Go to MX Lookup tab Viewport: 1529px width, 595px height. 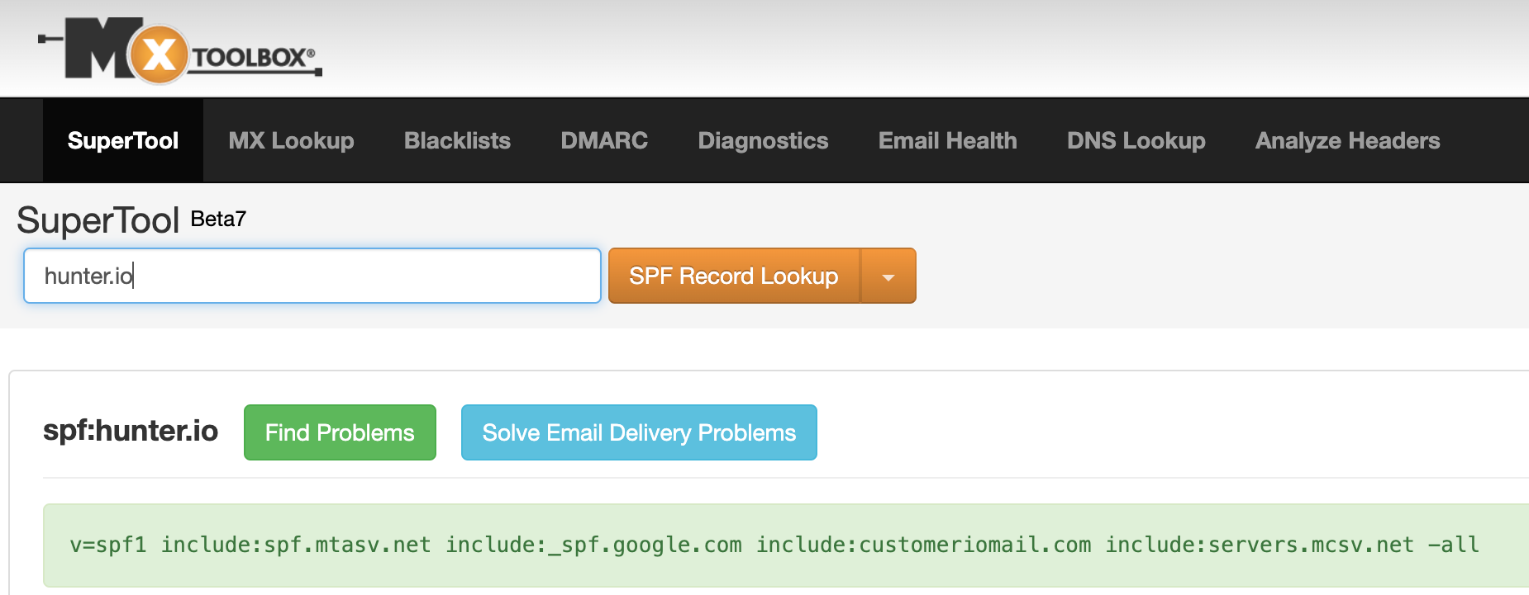pyautogui.click(x=291, y=140)
